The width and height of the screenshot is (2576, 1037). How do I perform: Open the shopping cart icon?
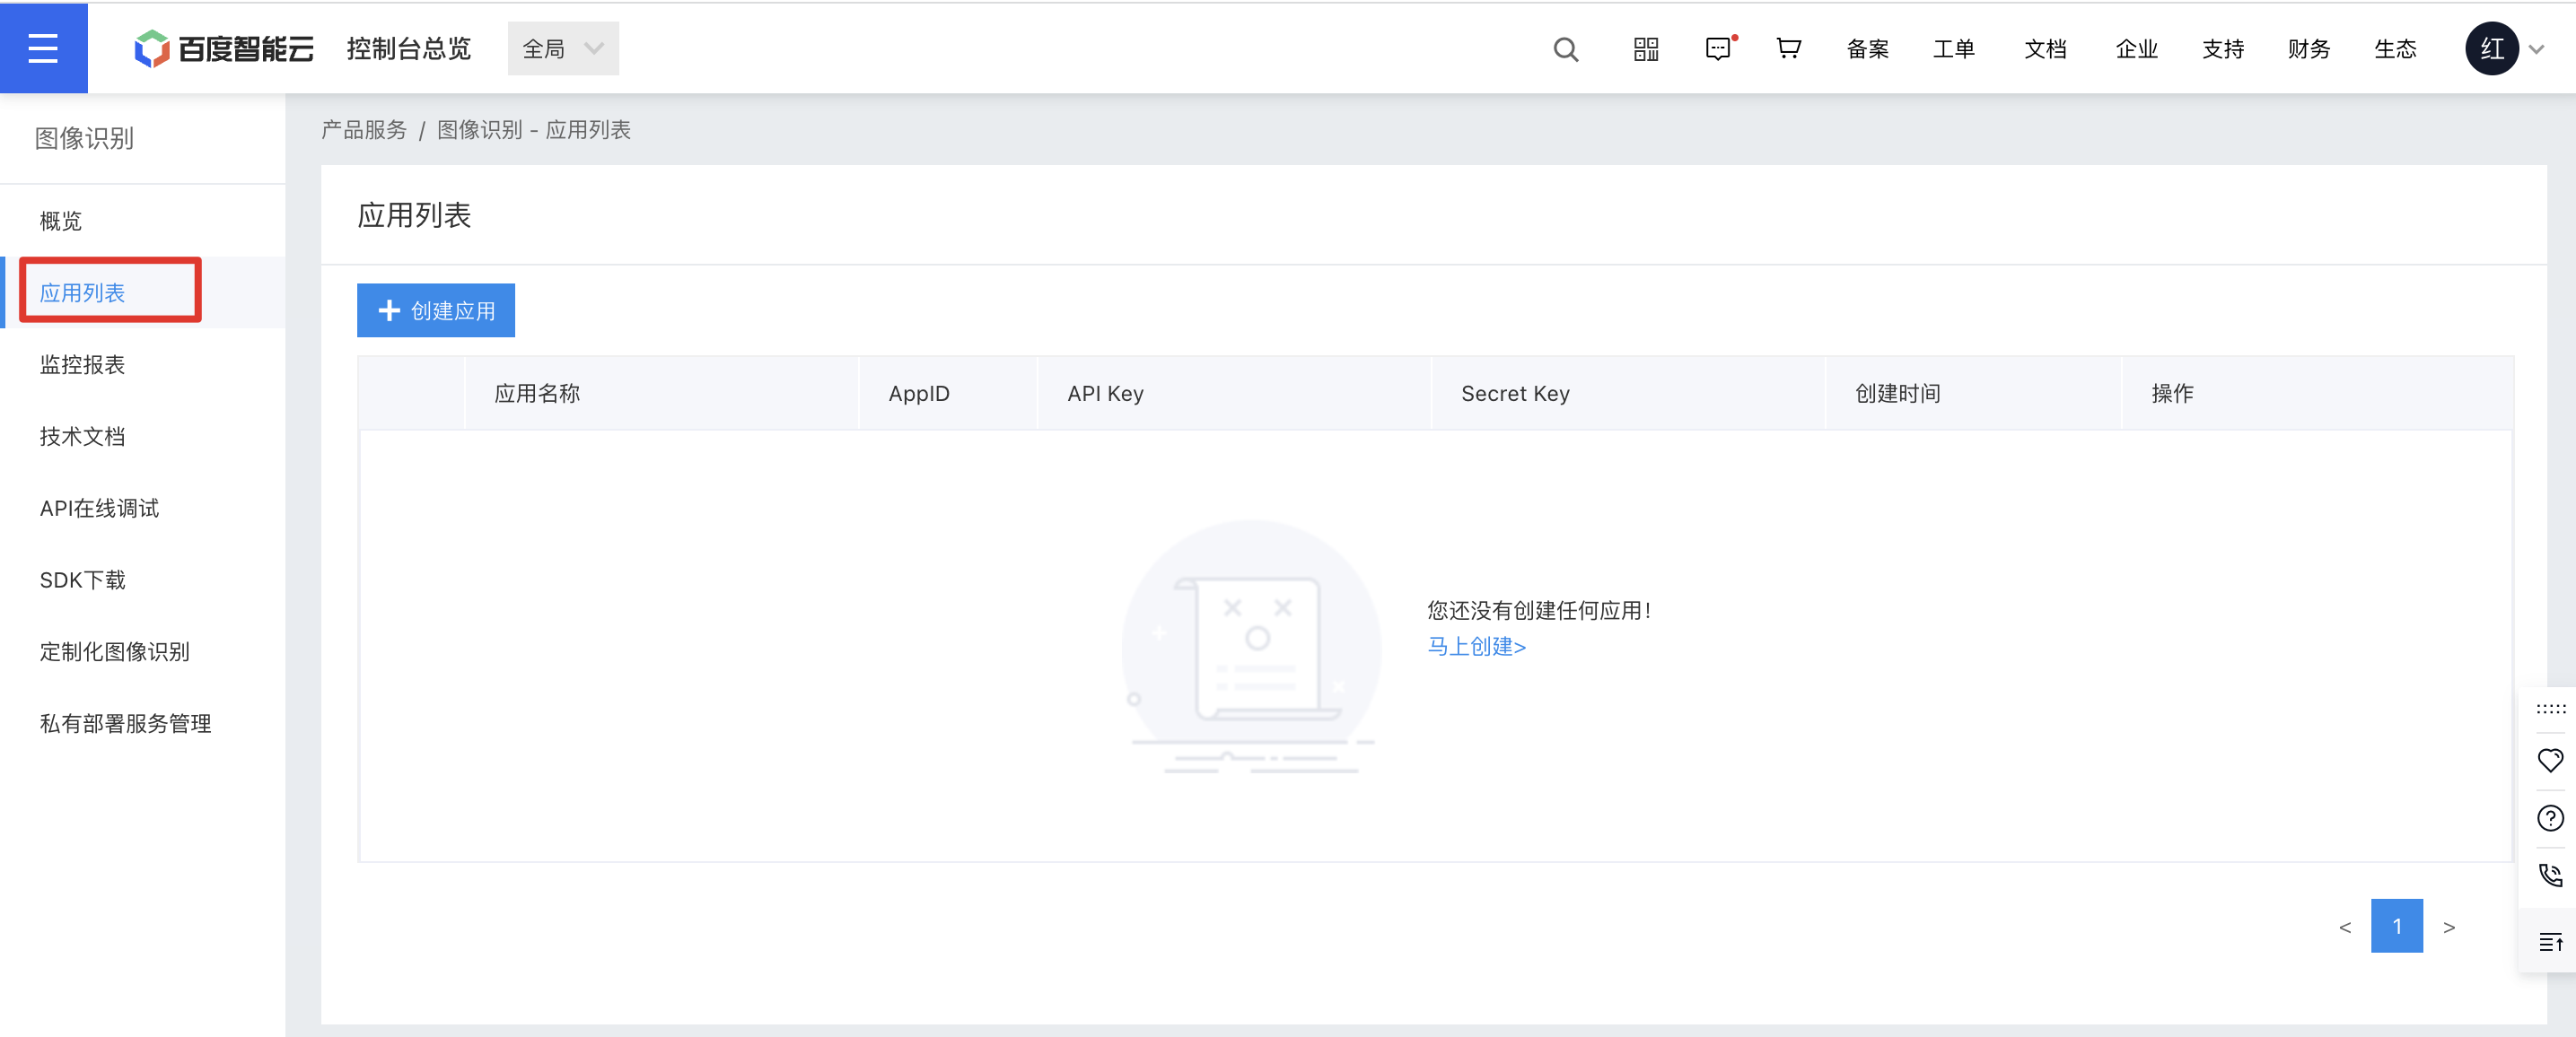pyautogui.click(x=1789, y=48)
